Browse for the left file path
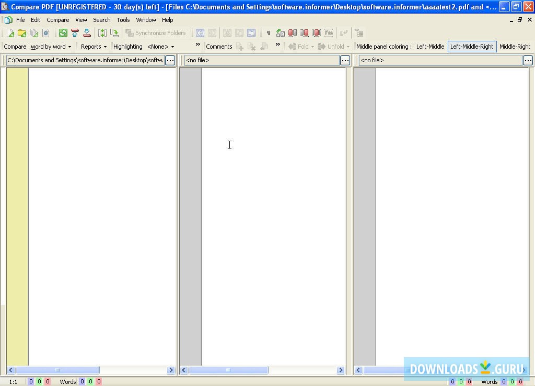Screen dimensions: 535x386 point(170,60)
